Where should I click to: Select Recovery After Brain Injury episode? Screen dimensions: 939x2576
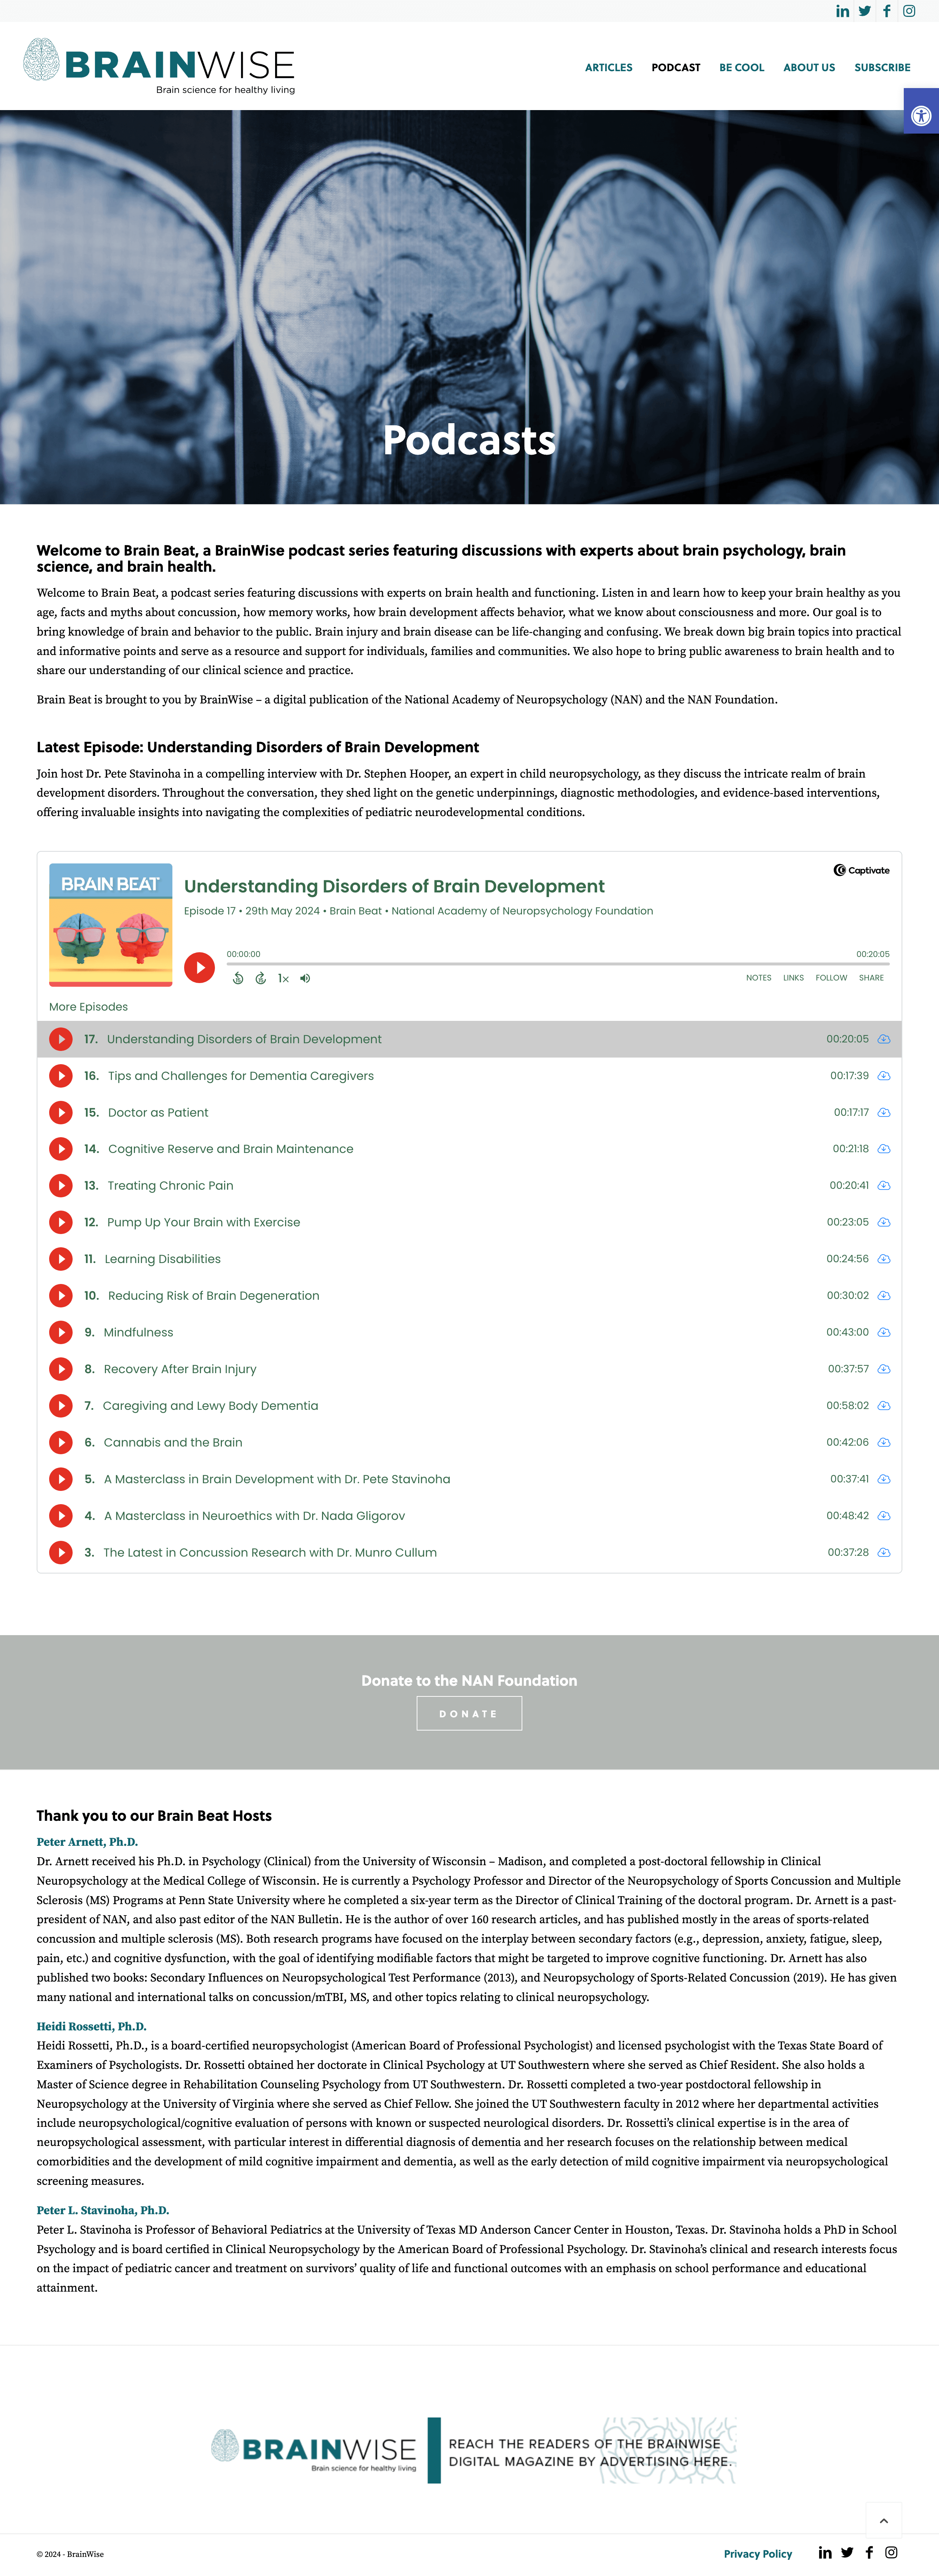pos(180,1369)
